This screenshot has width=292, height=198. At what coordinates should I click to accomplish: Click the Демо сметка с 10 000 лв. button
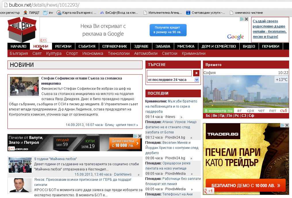124,143
